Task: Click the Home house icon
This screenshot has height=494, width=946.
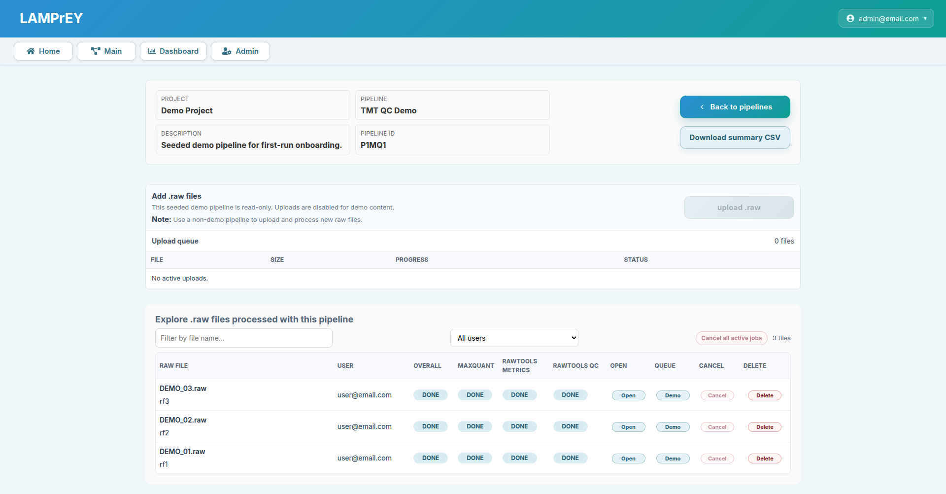Action: click(x=31, y=51)
